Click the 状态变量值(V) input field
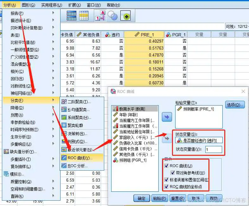 tap(214, 149)
